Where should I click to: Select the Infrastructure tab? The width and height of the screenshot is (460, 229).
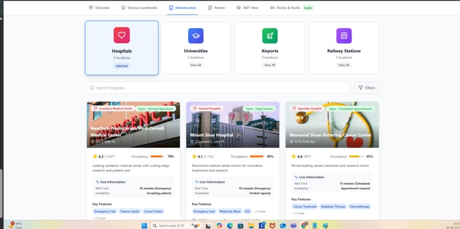[x=183, y=7]
